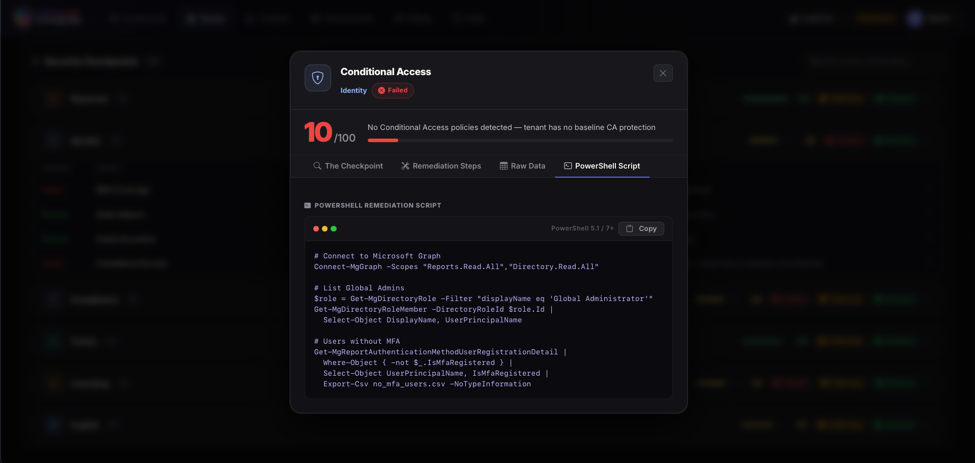This screenshot has height=463, width=975.
Task: Open The Checkpoint tab
Action: [348, 166]
